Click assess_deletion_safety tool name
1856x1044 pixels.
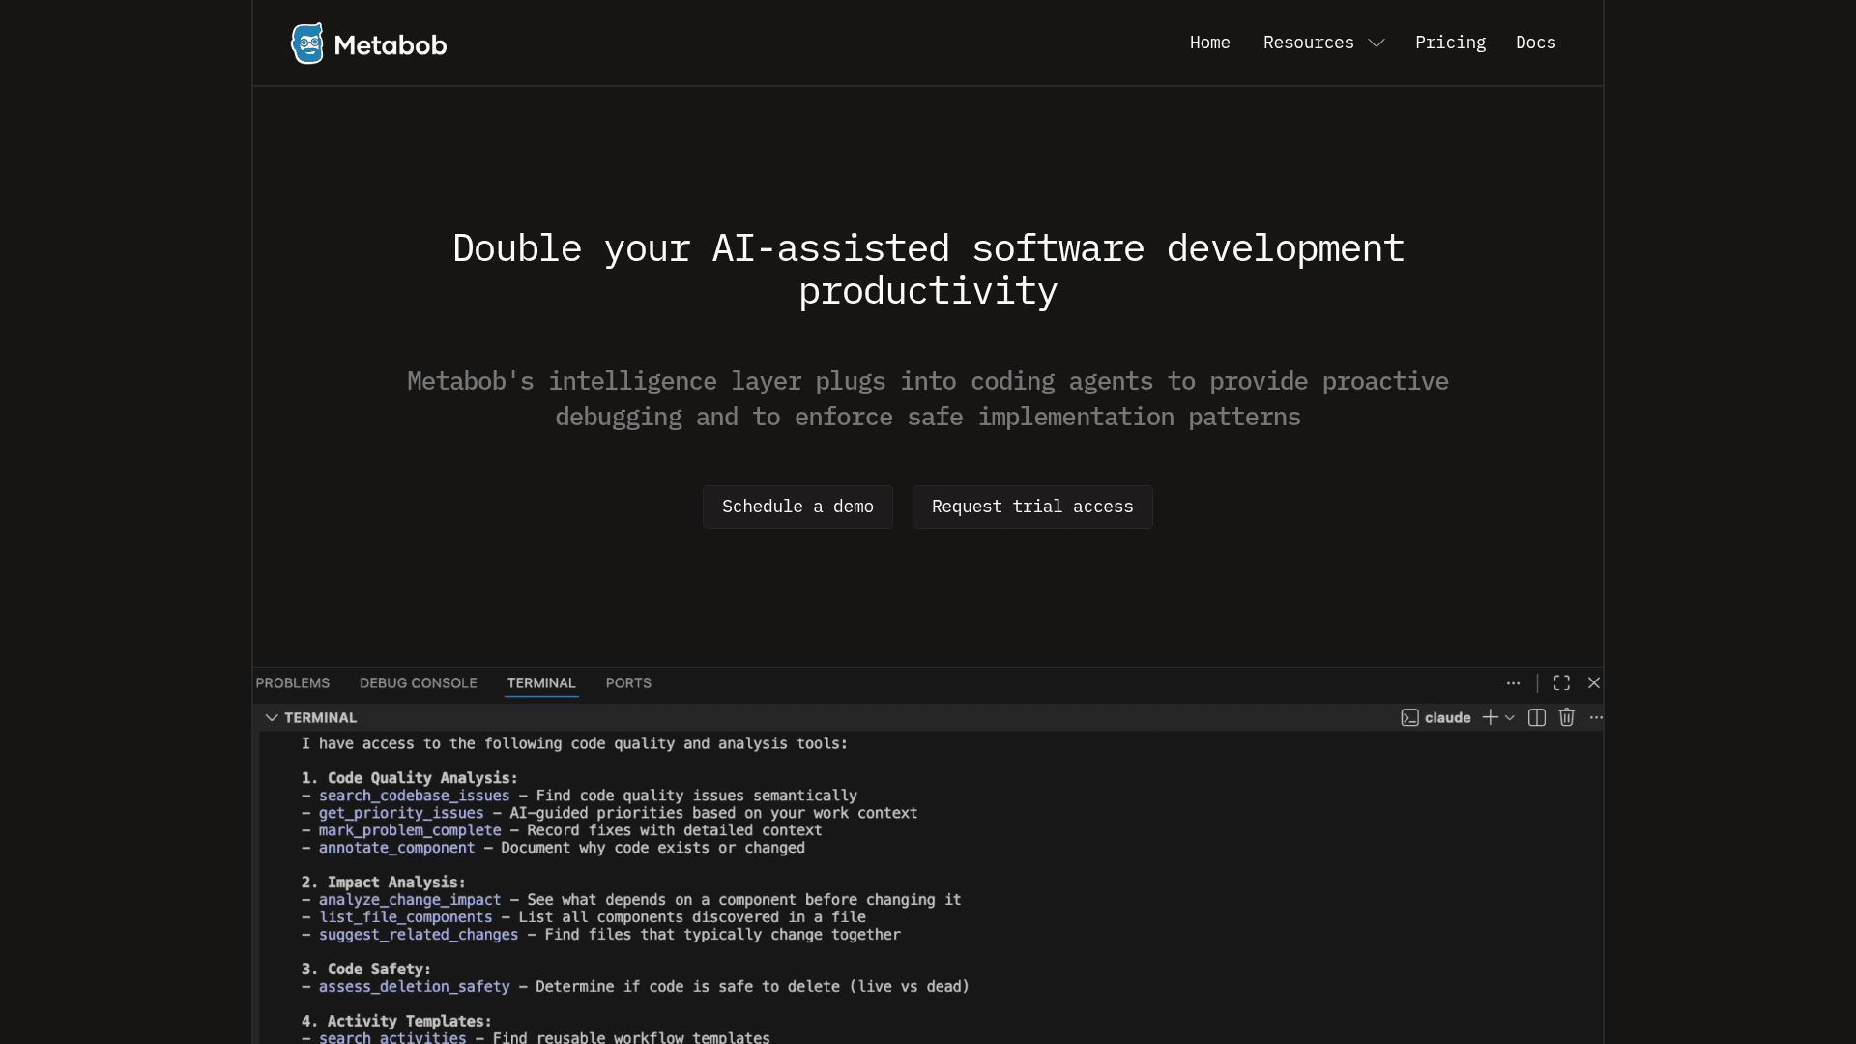(414, 987)
